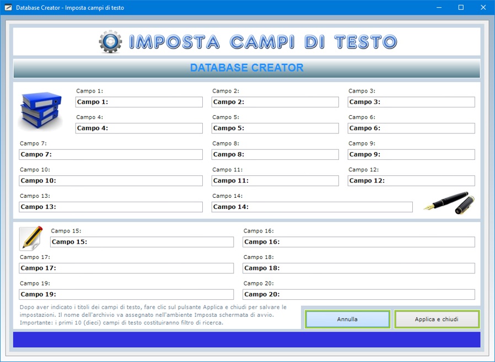Select the Campo 7 text field

(111, 154)
